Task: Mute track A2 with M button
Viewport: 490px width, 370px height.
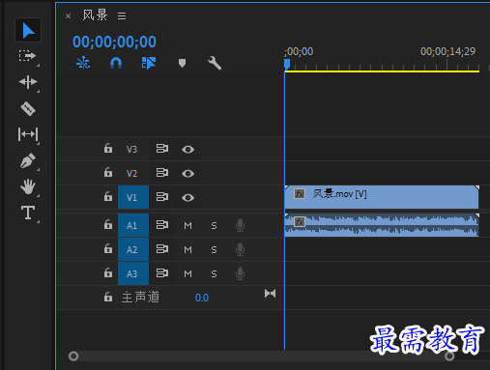Action: pyautogui.click(x=187, y=250)
